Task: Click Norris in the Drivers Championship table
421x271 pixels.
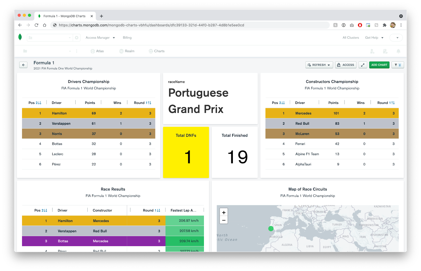Action: [57, 134]
